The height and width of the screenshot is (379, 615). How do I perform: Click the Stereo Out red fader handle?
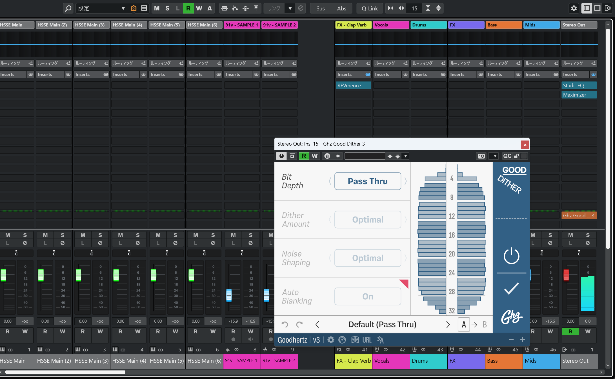point(566,275)
